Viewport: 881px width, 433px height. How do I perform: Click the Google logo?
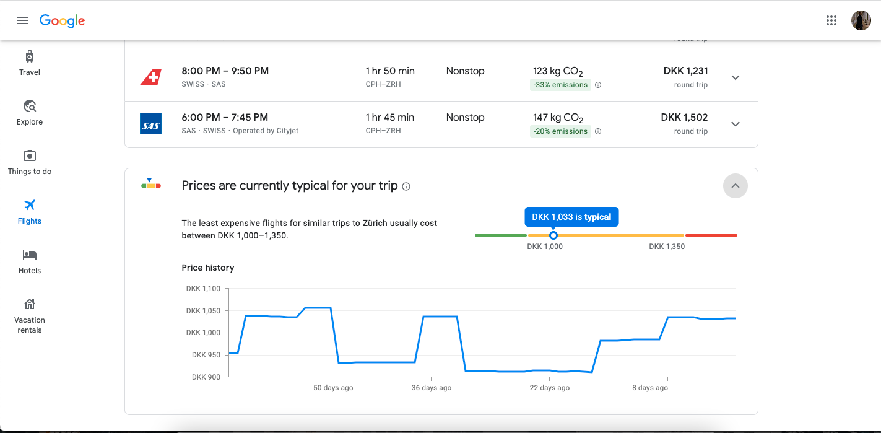tap(62, 20)
